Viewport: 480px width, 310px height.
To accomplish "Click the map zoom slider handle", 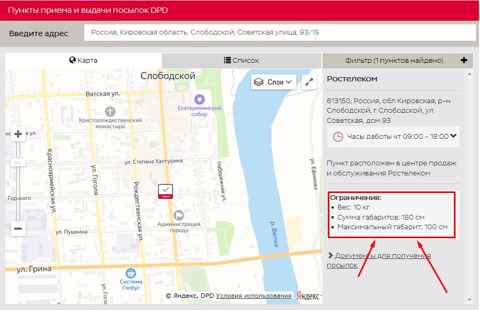I will 18,162.
